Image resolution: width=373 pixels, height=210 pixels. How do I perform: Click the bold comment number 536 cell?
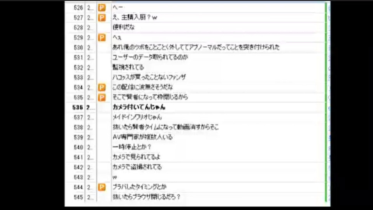[x=78, y=107]
